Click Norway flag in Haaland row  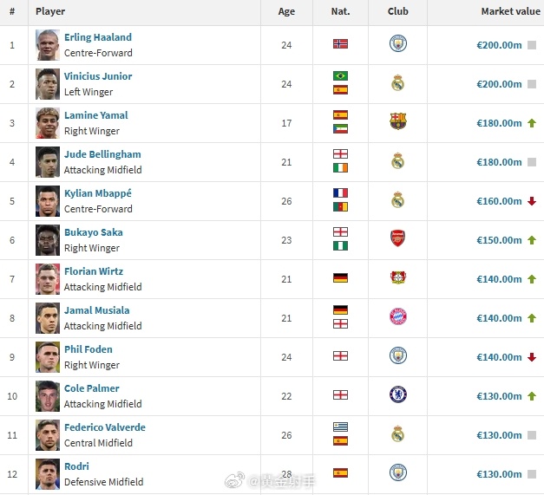tap(340, 43)
